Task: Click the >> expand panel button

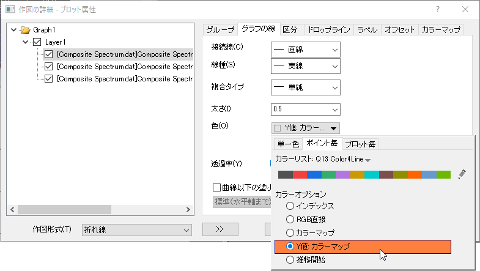Action: [x=220, y=229]
